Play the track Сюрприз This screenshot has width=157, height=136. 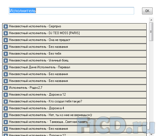pyautogui.click(x=6, y=26)
